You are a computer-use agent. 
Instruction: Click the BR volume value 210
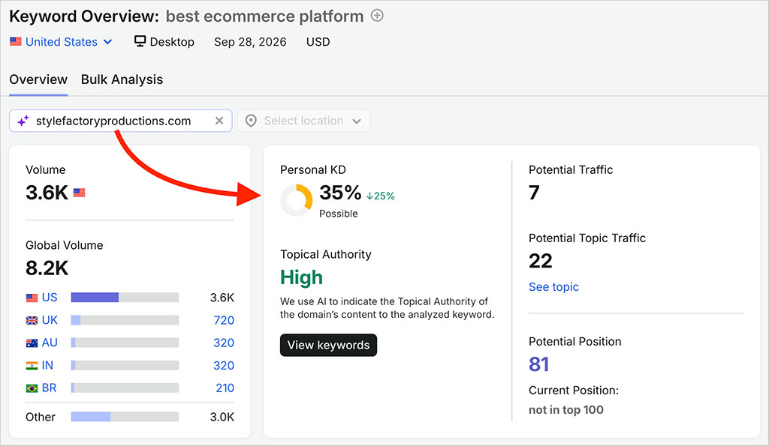225,388
